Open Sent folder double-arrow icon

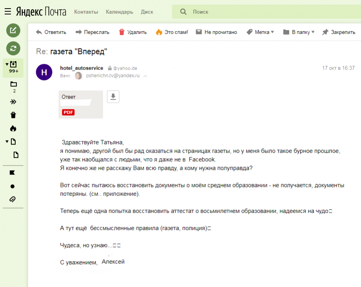(x=13, y=102)
